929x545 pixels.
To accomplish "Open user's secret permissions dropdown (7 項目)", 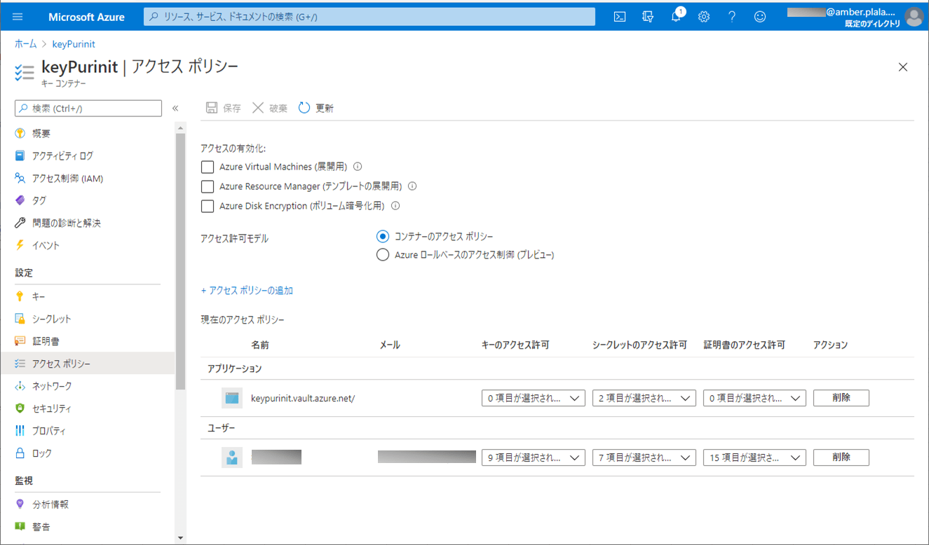I will coord(644,457).
